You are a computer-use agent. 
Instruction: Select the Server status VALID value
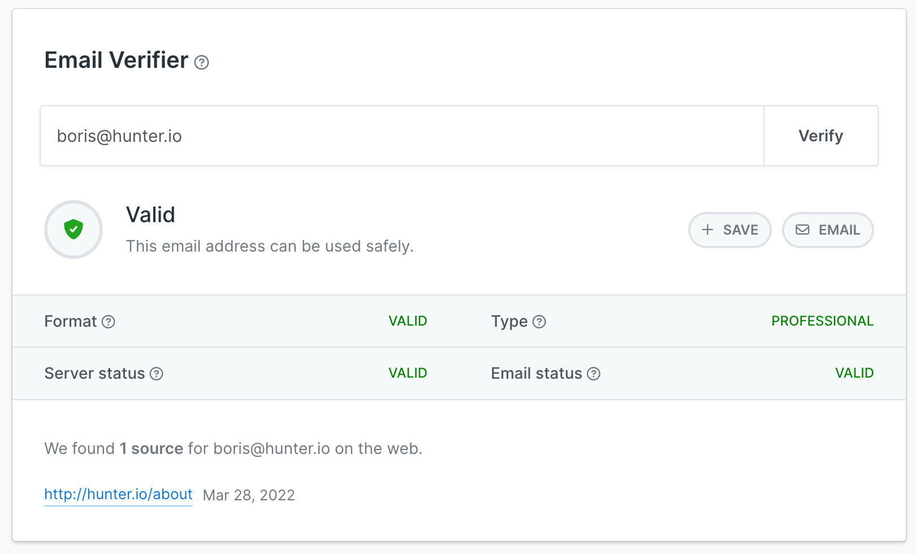(408, 373)
